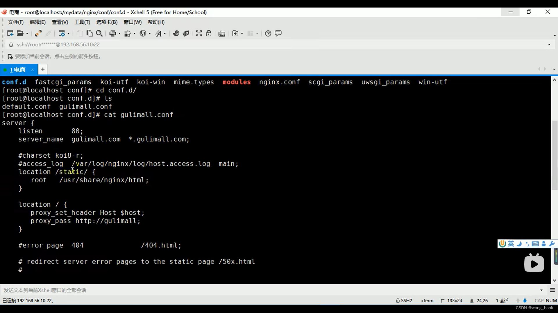Open the 查看(V) menu
The width and height of the screenshot is (558, 313).
tap(60, 22)
